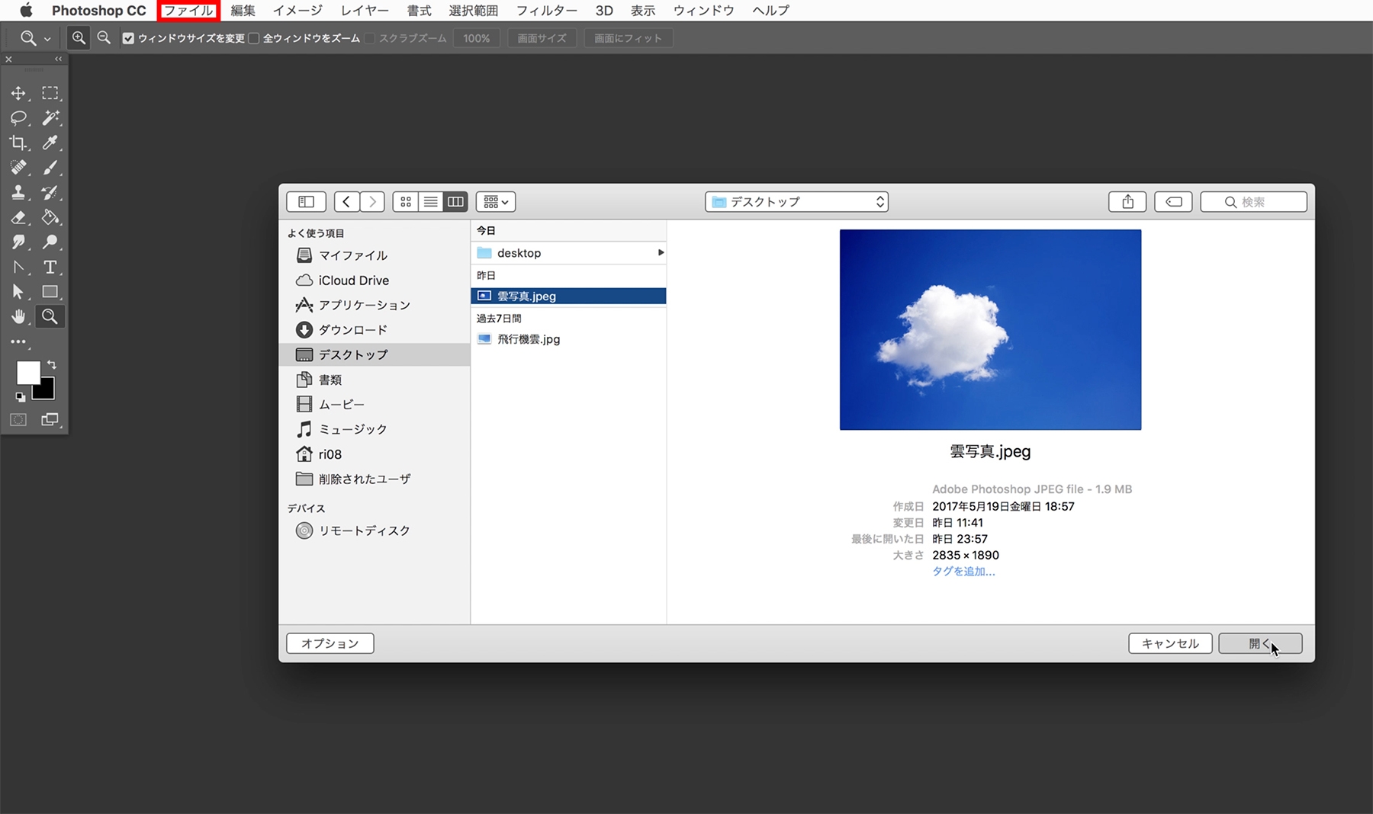Select the Magic Wand tool
This screenshot has width=1373, height=814.
tap(50, 118)
